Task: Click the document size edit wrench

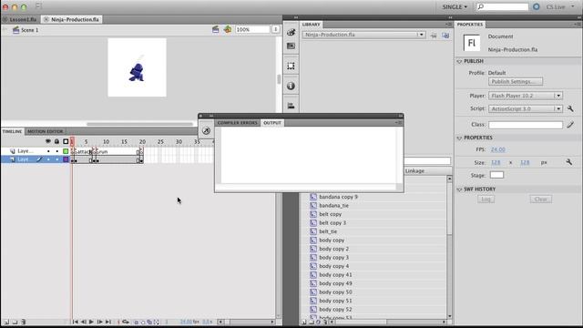Action: [568, 162]
